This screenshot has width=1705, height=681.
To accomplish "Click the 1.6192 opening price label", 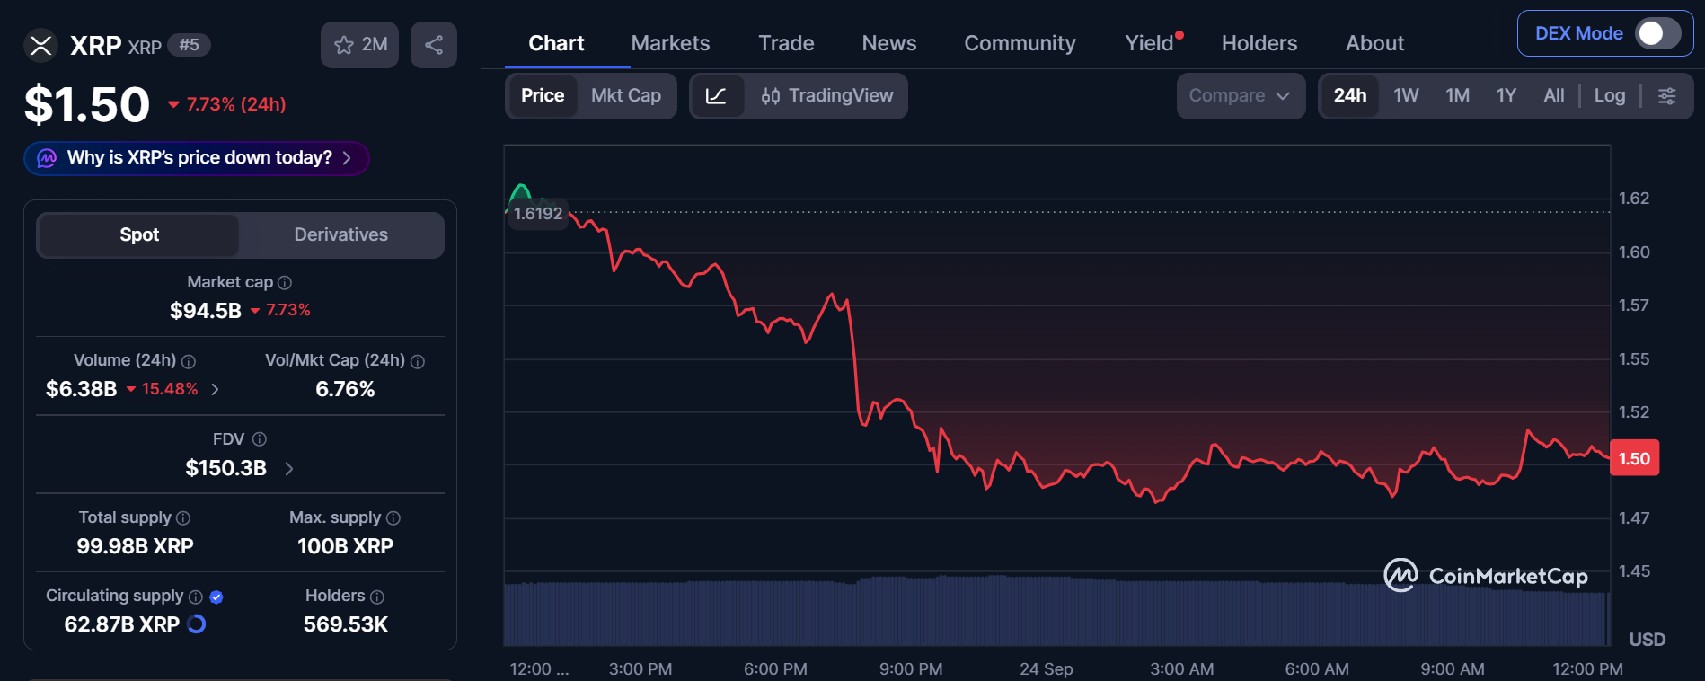I will click(538, 214).
